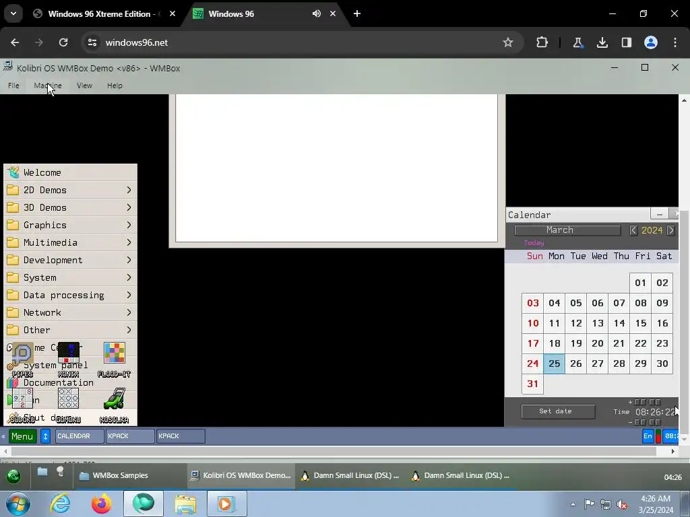The image size is (690, 517).
Task: Select day 15 in the calendar
Action: coord(641,323)
